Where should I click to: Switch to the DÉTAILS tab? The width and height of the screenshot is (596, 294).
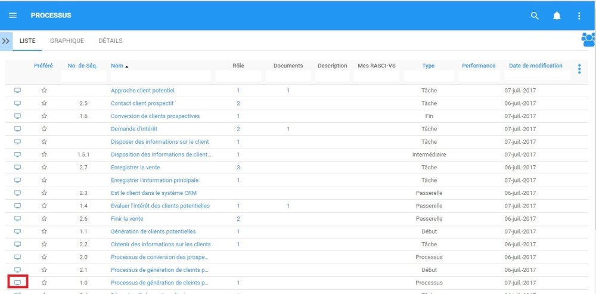click(110, 41)
